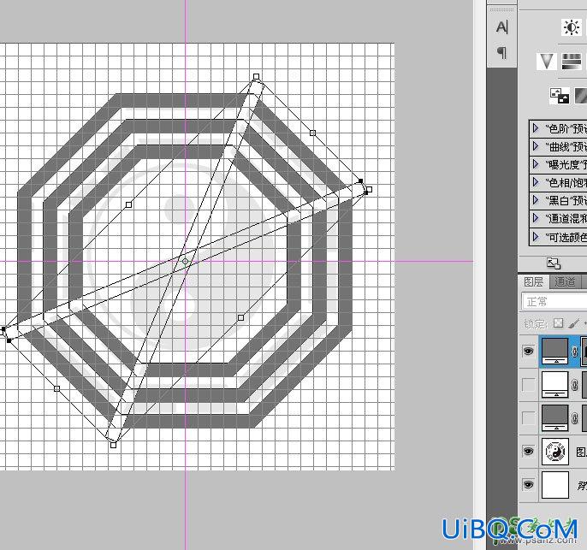The height and width of the screenshot is (550, 587).
Task: Expand the “通道混和器” presets group
Action: point(536,218)
